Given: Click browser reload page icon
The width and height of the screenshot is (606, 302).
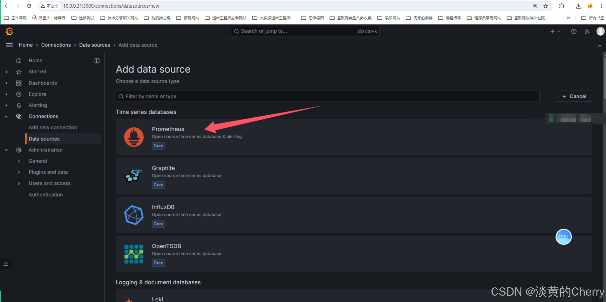Looking at the screenshot, I should [x=29, y=6].
